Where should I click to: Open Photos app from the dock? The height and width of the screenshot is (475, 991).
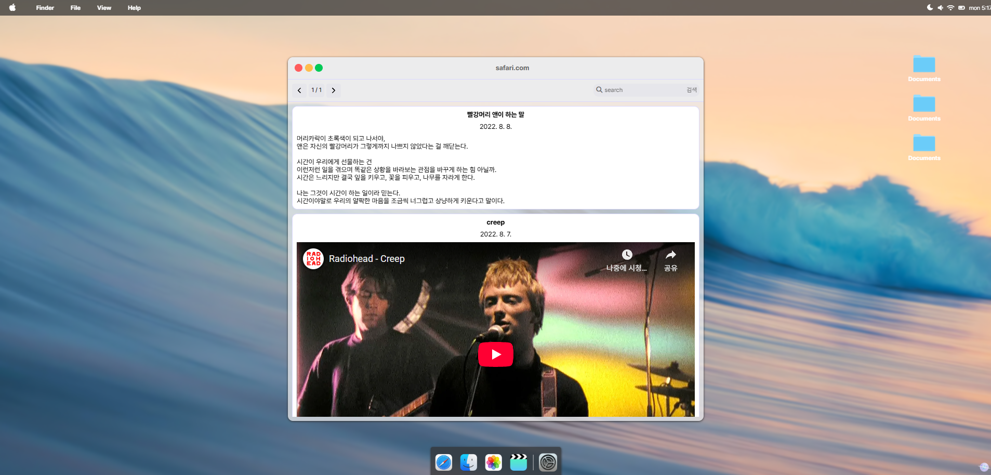click(x=494, y=462)
